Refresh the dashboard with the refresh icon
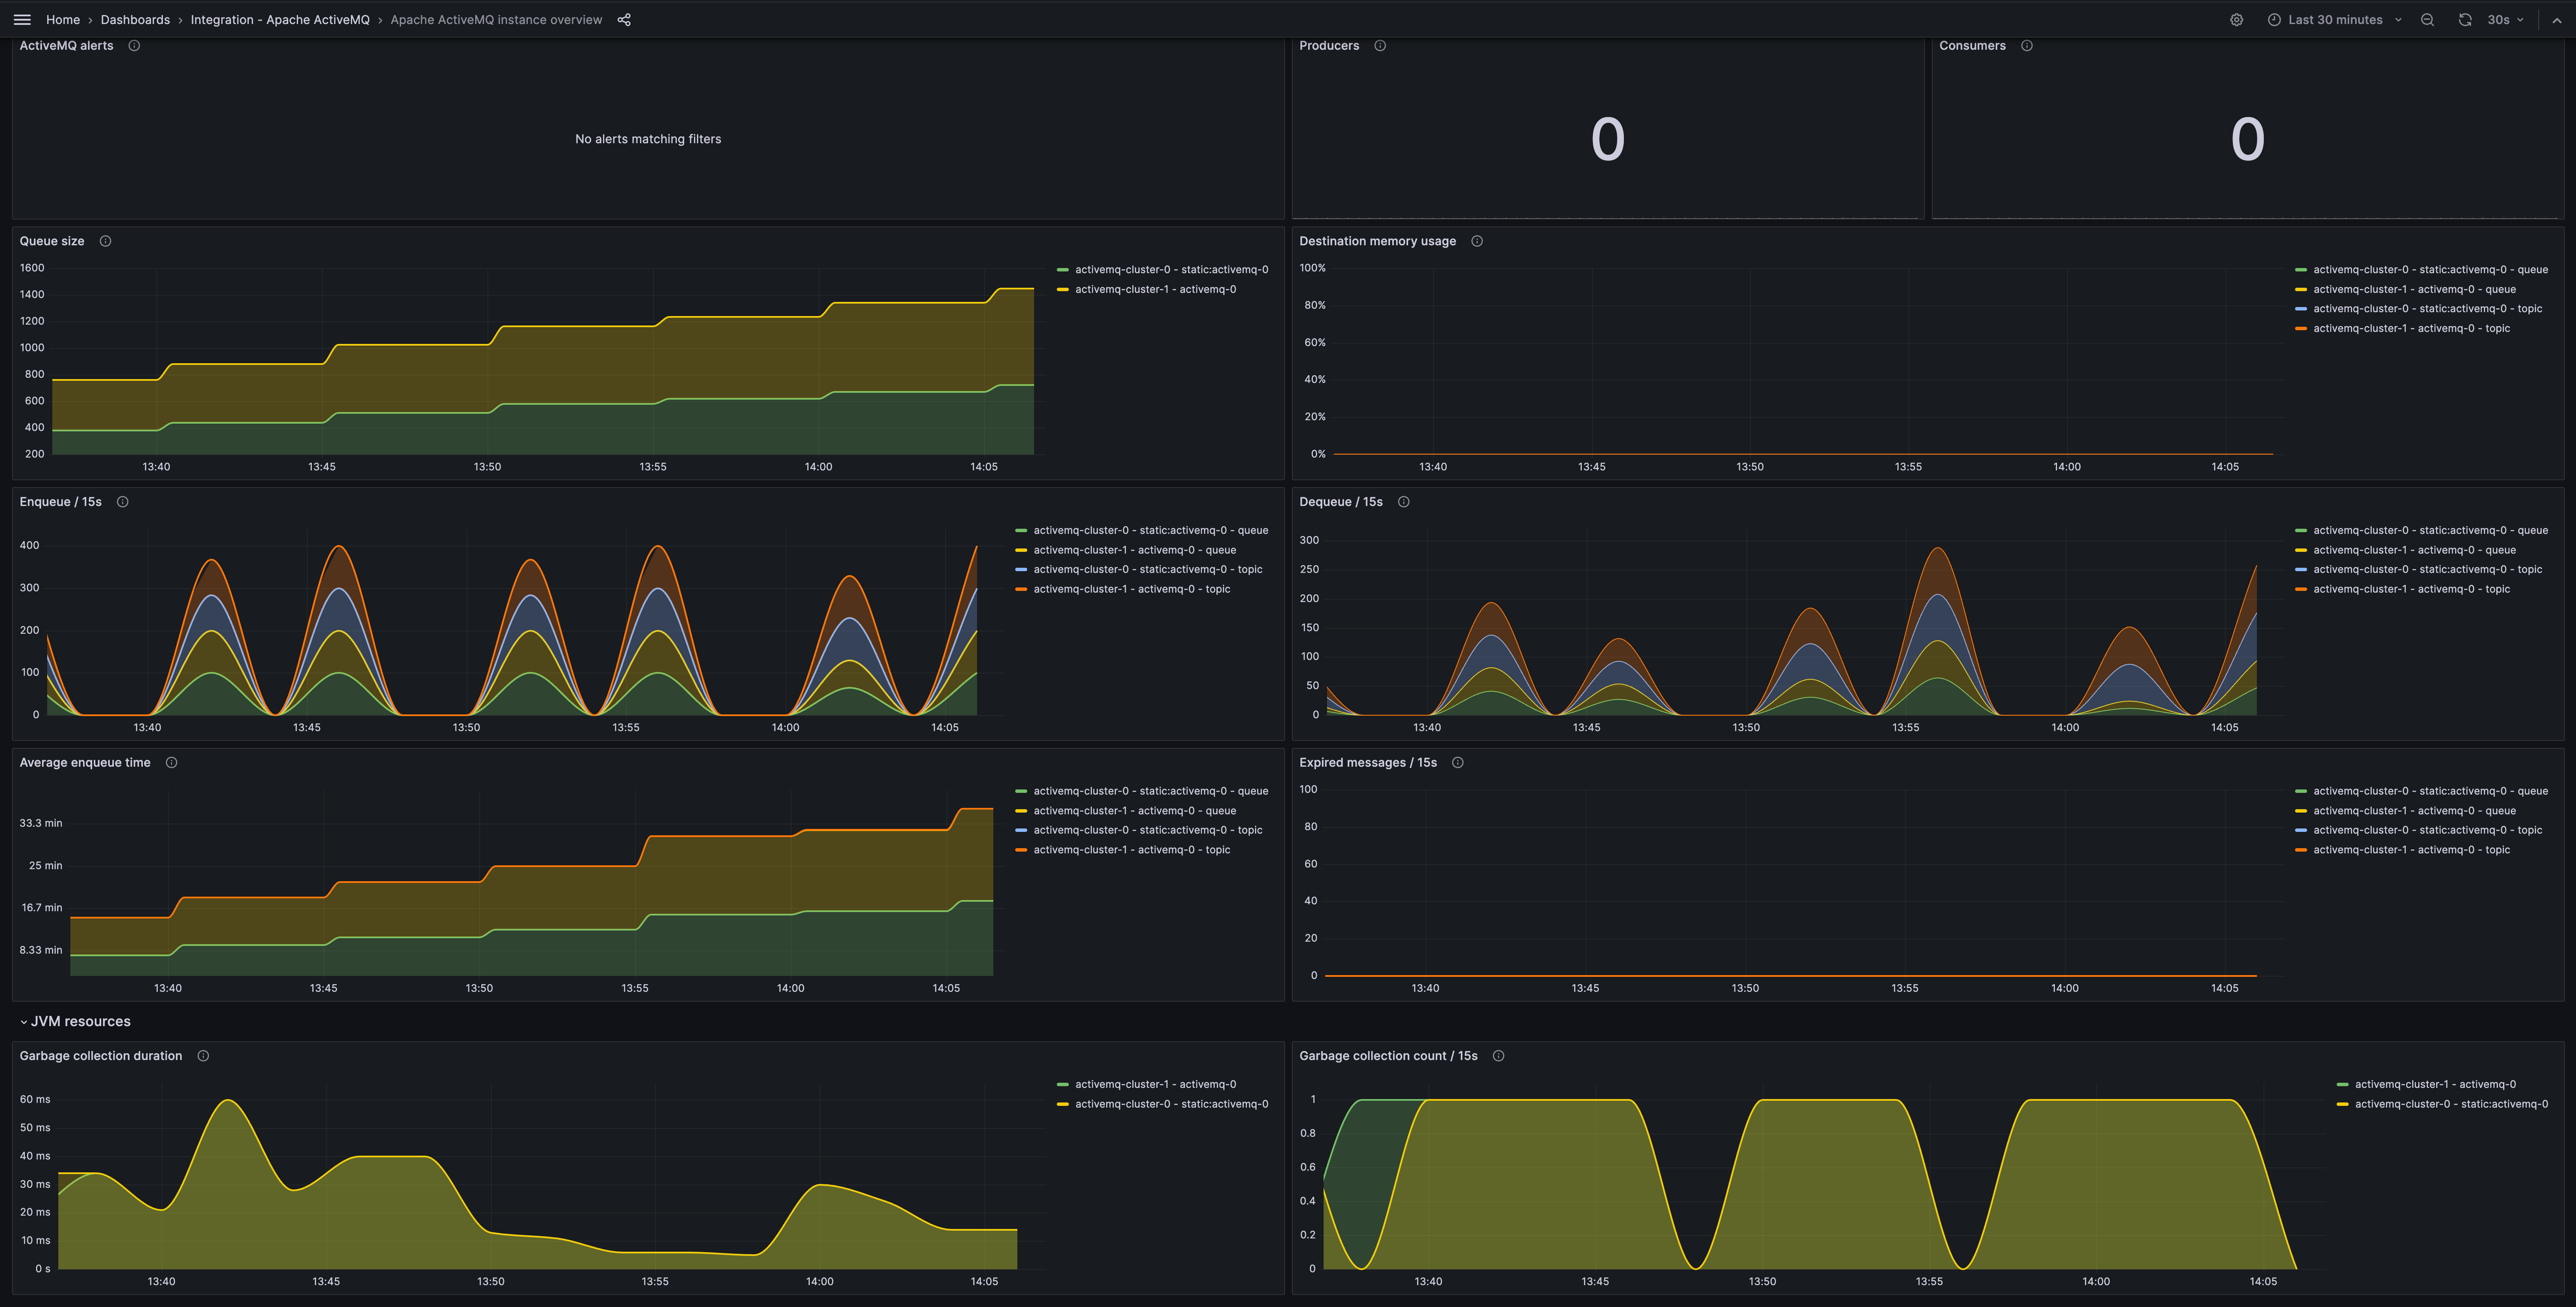 click(2465, 19)
